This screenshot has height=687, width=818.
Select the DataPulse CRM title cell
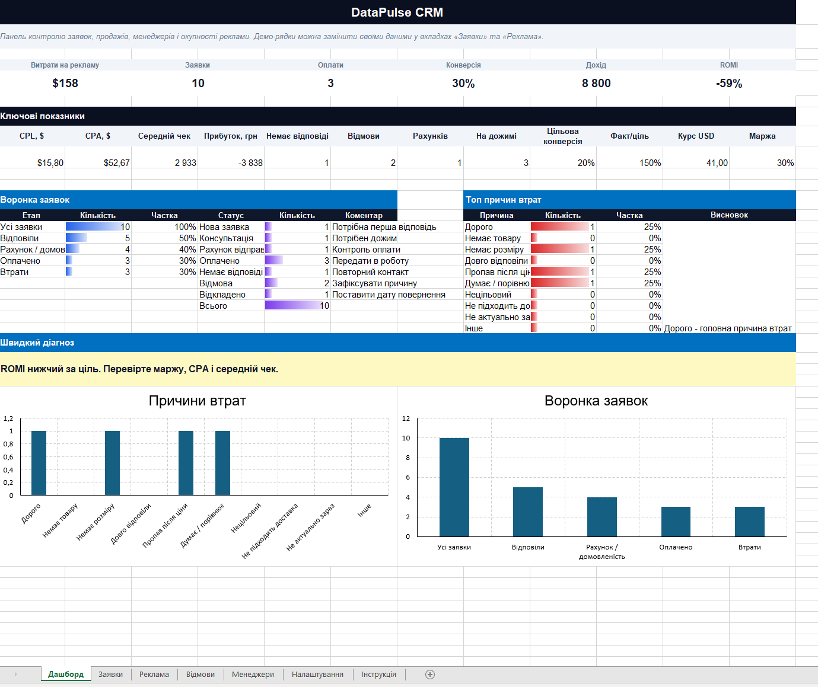click(397, 12)
